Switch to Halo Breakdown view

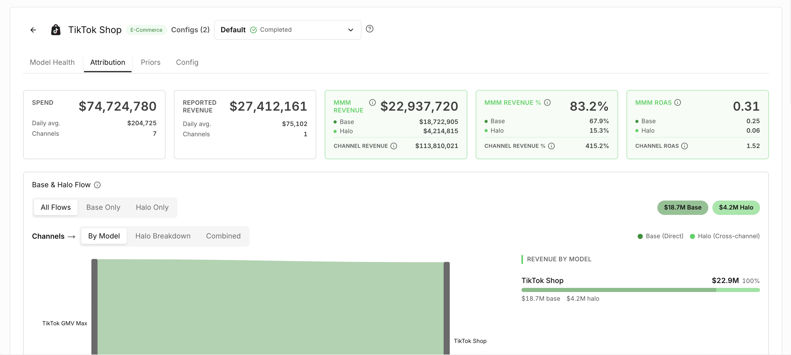tap(163, 236)
